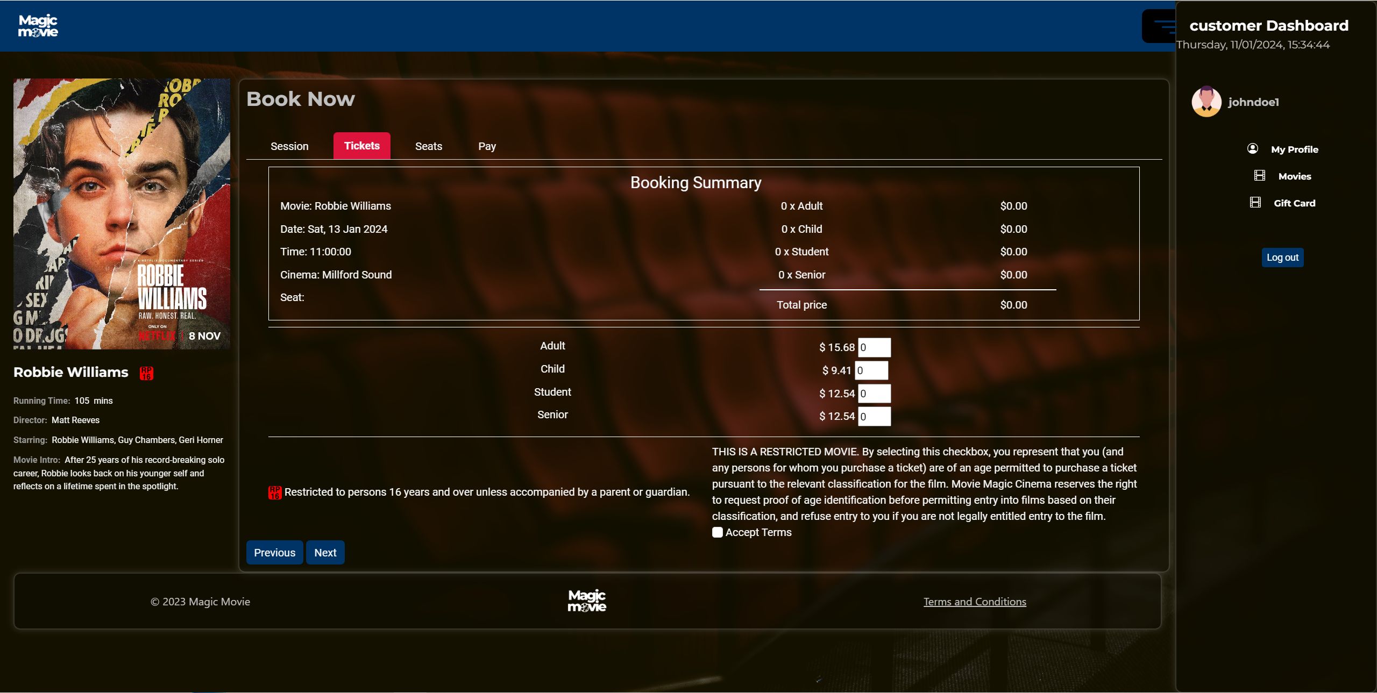1377x693 pixels.
Task: Click the dashboard date and time text
Action: [1253, 45]
